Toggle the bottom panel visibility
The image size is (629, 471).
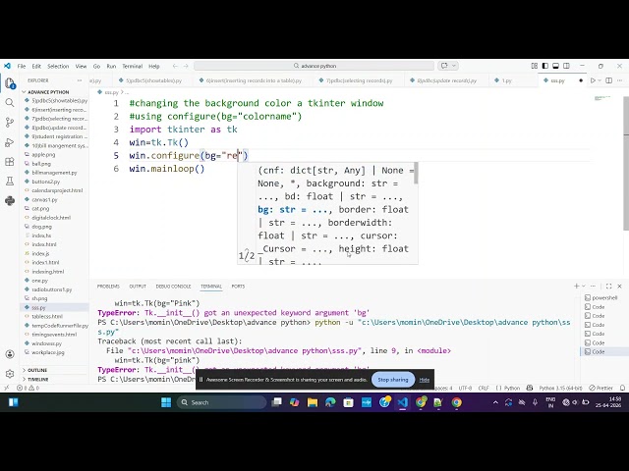point(556,66)
